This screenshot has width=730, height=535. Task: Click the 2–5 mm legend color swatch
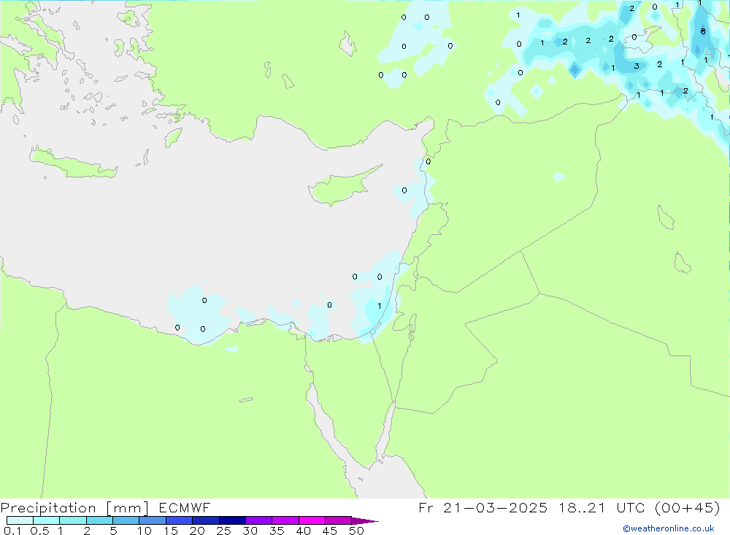point(99,520)
